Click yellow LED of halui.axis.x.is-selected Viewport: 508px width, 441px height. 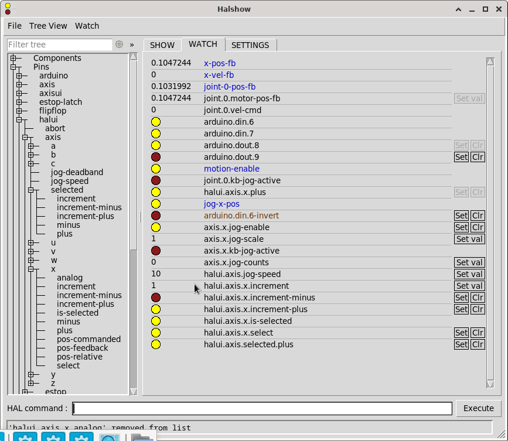pos(156,321)
